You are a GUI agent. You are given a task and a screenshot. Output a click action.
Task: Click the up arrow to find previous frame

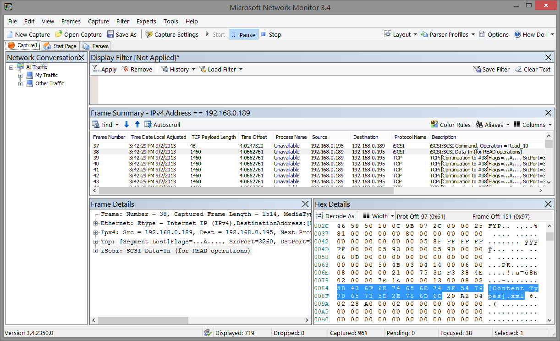137,125
